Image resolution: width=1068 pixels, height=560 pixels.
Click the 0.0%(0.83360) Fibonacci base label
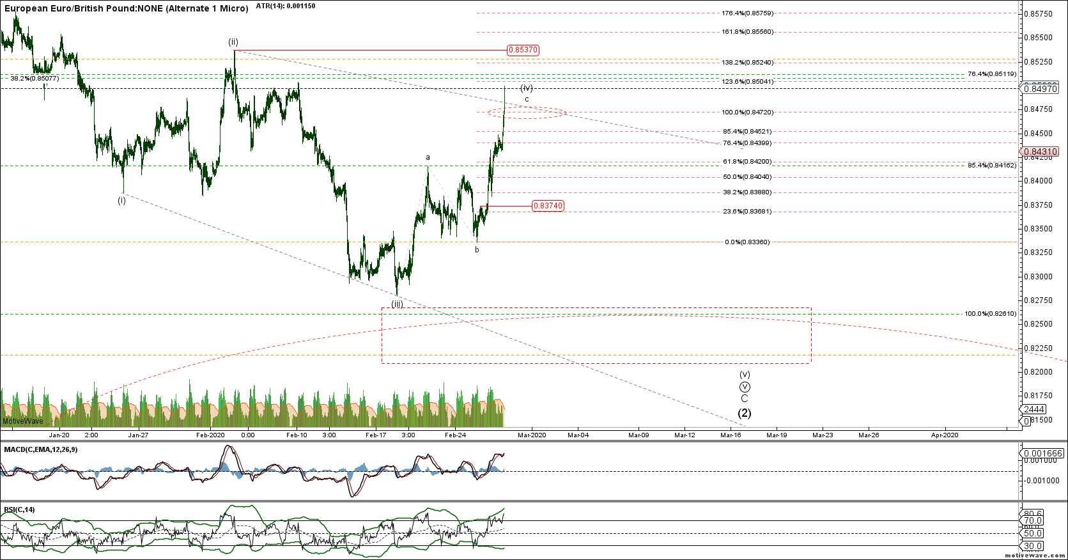point(747,242)
